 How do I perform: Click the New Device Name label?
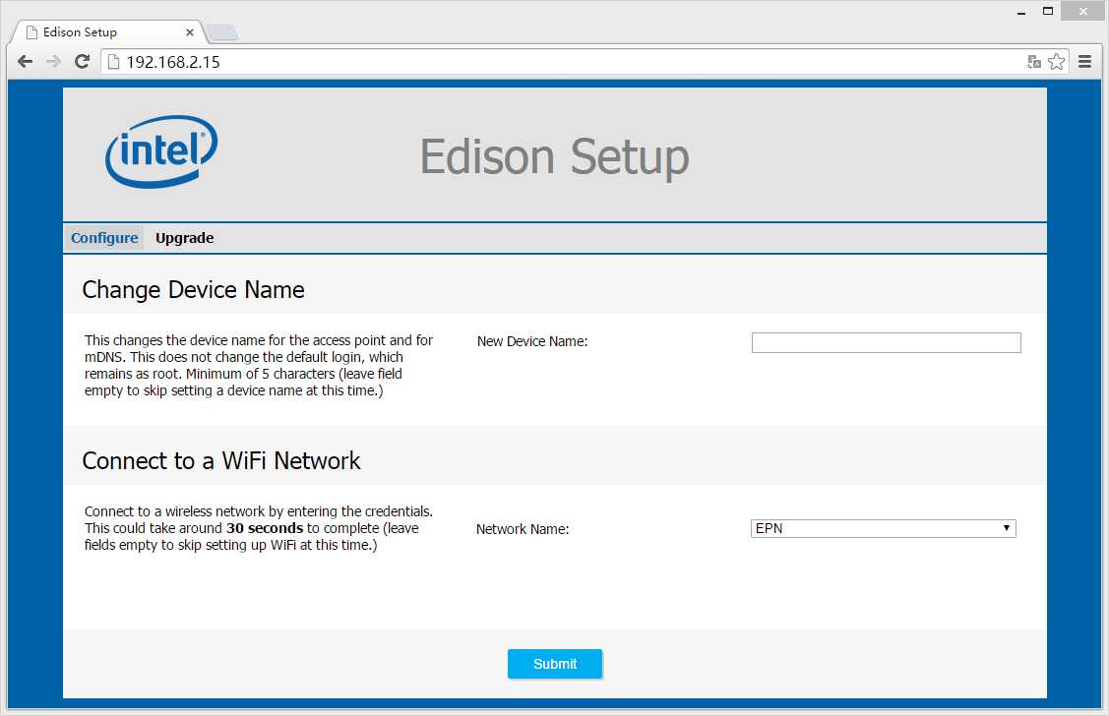pyautogui.click(x=531, y=341)
